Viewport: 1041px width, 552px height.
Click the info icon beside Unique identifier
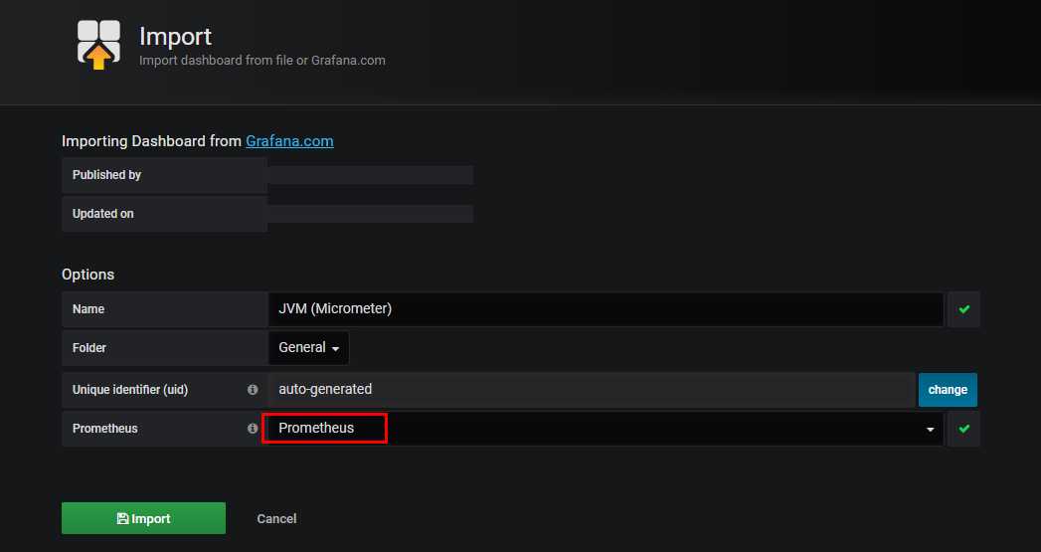(253, 390)
